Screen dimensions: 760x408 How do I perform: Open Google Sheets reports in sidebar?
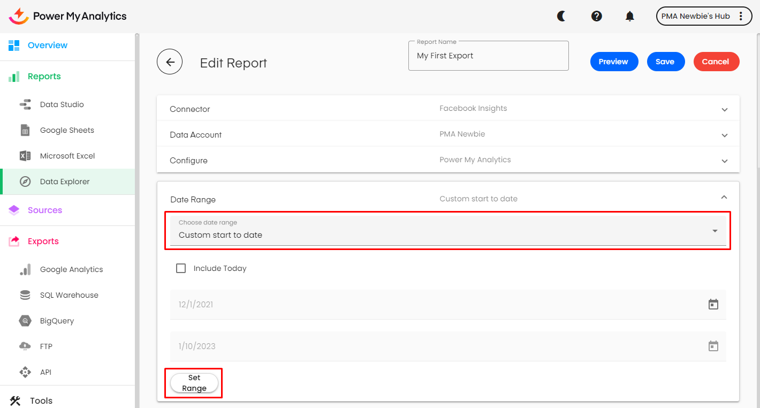[67, 130]
